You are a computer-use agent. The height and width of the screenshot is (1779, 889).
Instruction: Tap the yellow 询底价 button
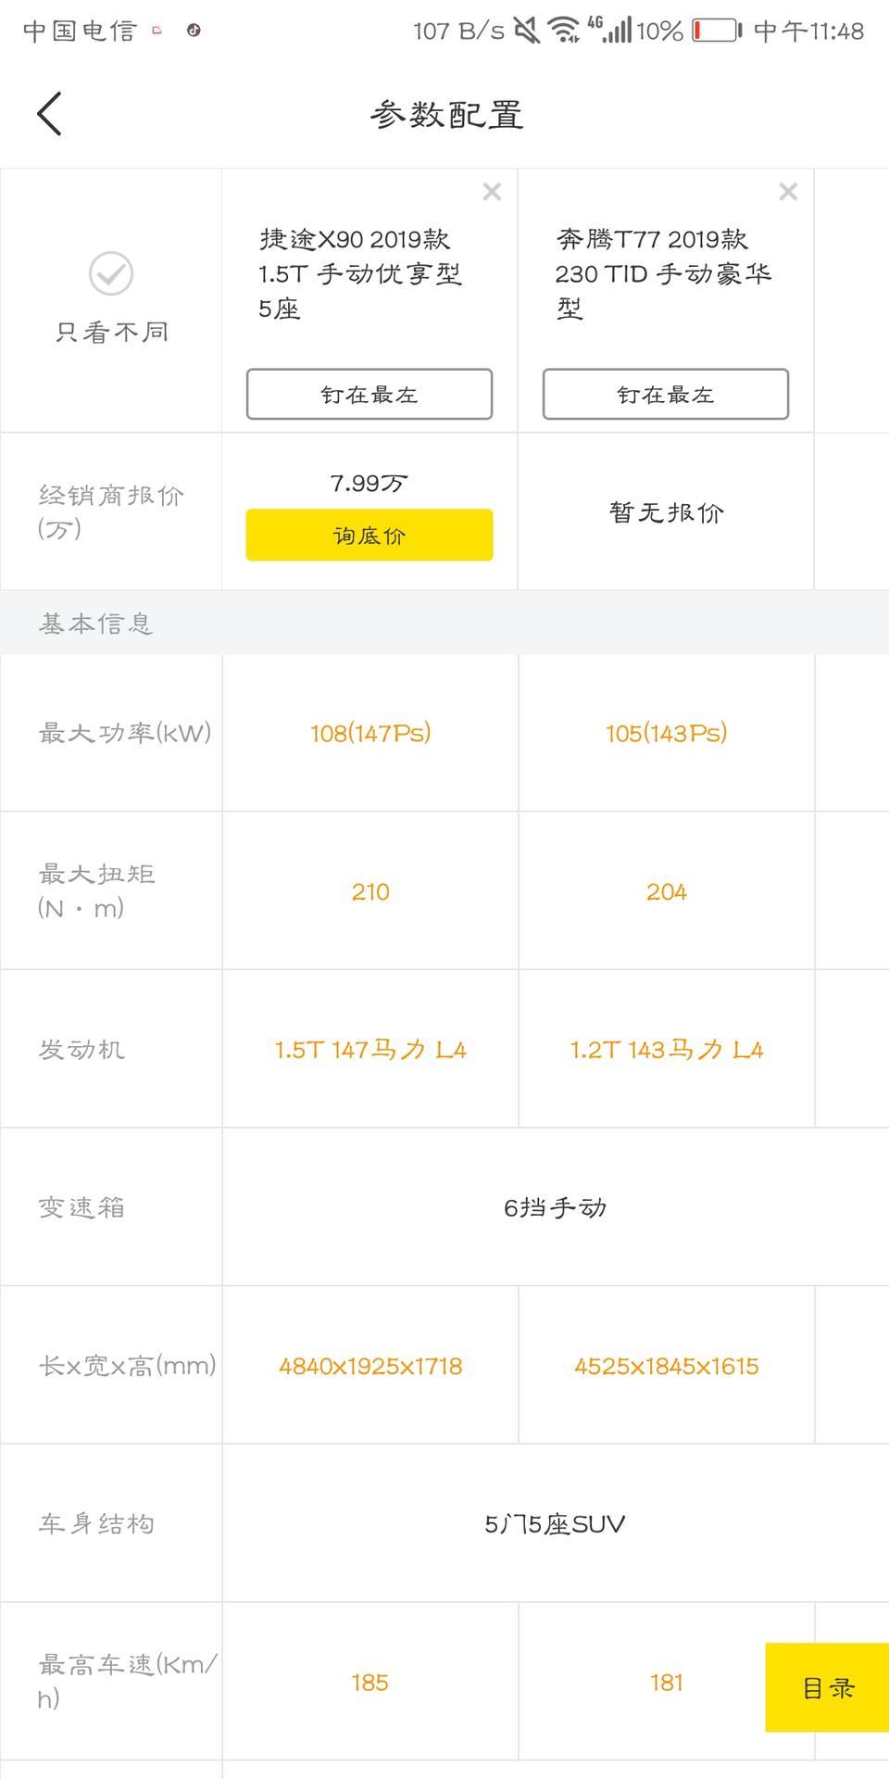point(369,536)
